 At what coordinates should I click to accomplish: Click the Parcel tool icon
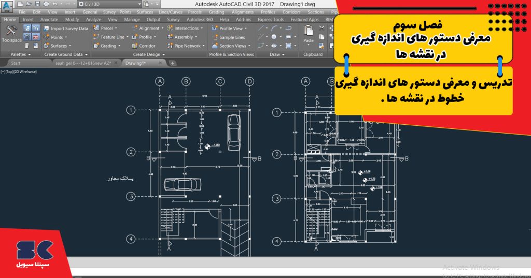[96, 28]
